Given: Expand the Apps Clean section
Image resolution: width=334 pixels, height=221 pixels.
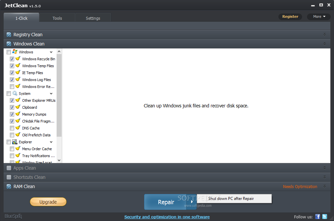Looking at the screenshot, I should coord(324,168).
